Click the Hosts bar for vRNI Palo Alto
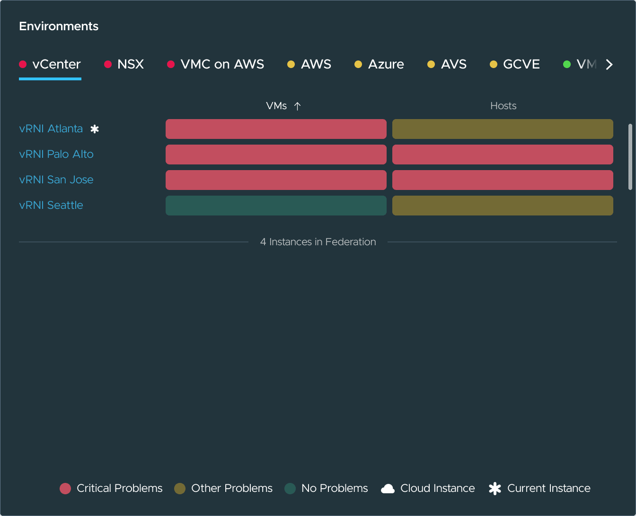The image size is (636, 516). (x=503, y=155)
